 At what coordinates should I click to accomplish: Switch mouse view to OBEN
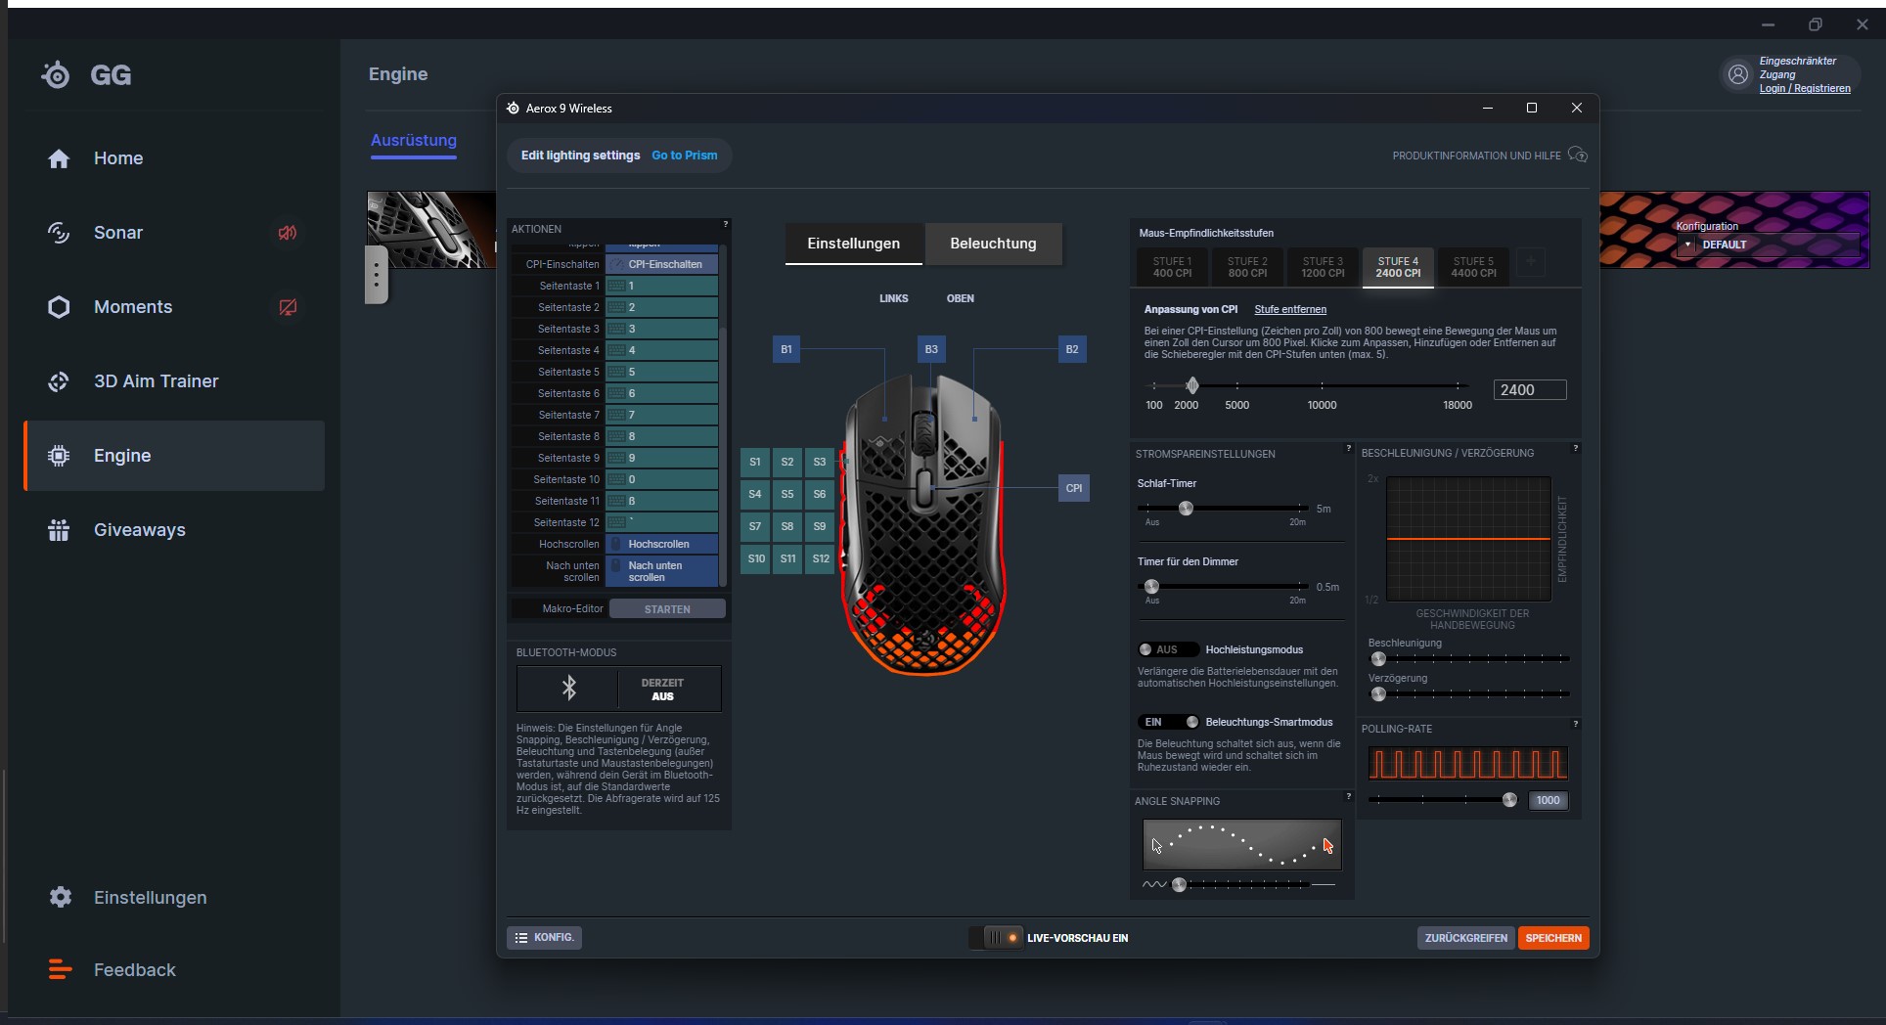tap(961, 298)
